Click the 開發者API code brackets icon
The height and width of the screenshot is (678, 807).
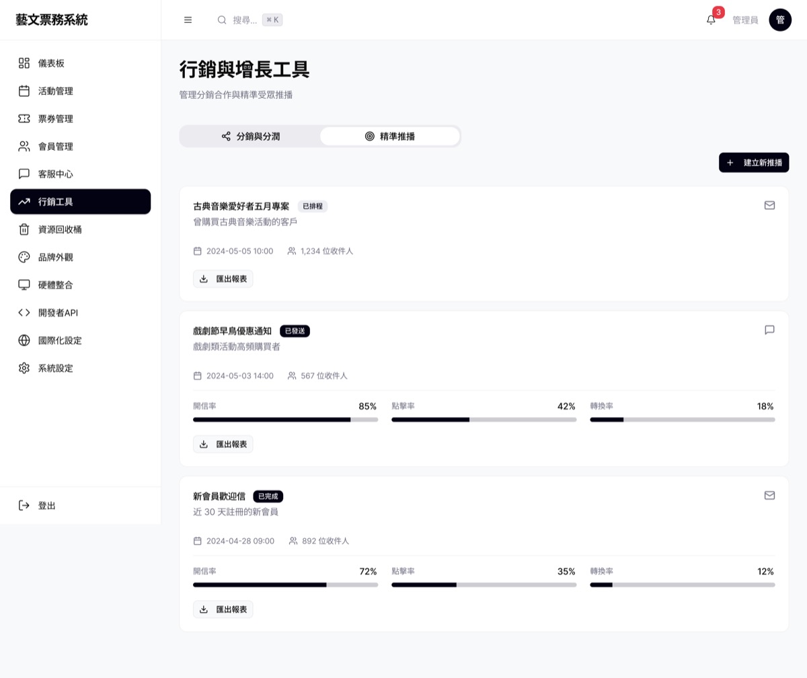24,312
